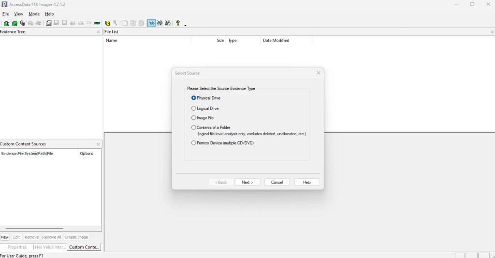Viewport: 495px width, 258px height.
Task: Switch to the Properties tab
Action: [x=17, y=247]
